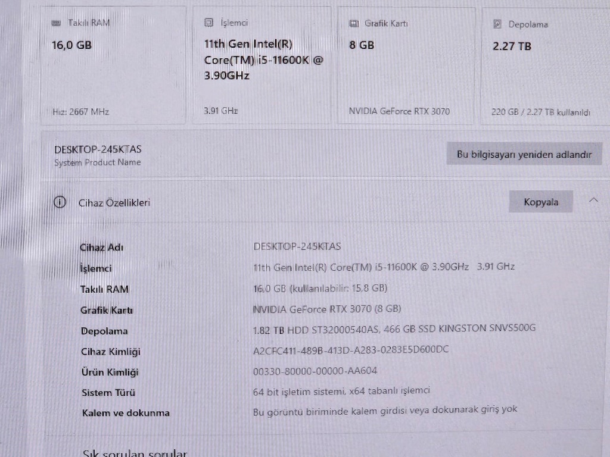
Task: Click the 8 GB heading in graphics card
Action: tap(362, 45)
